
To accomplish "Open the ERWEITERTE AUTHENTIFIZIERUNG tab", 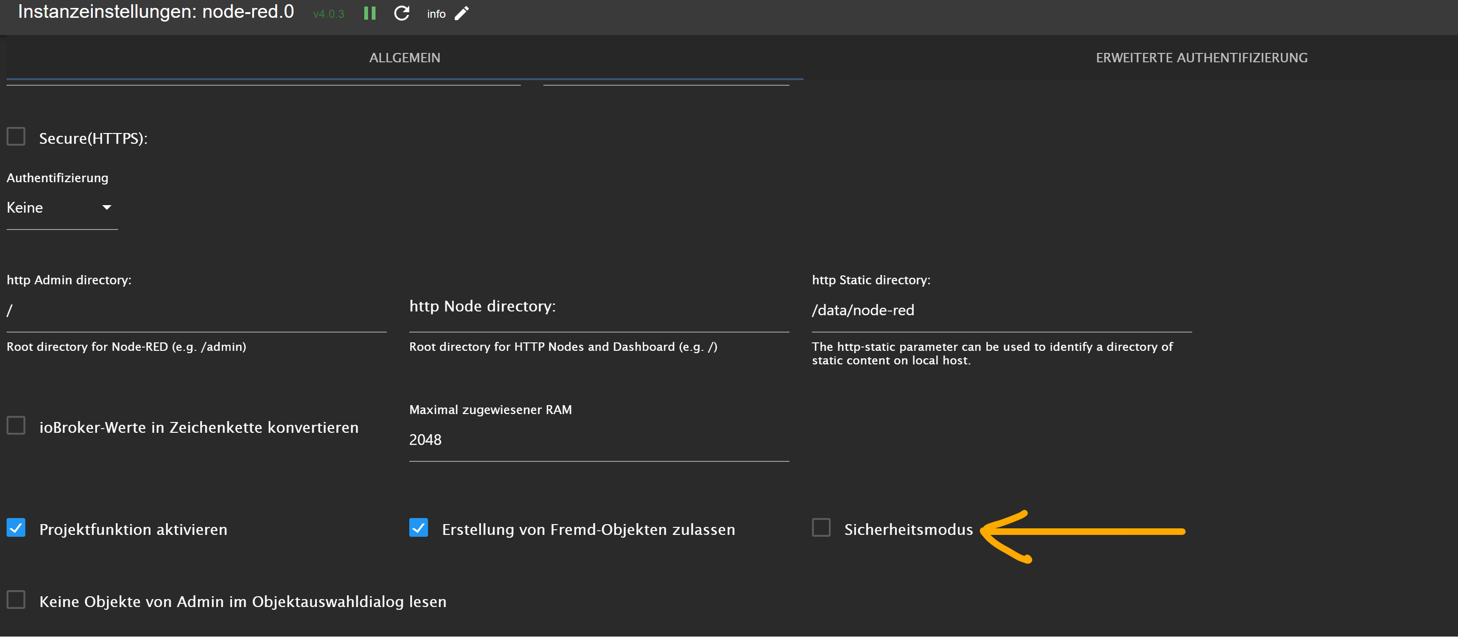I will [x=1201, y=58].
